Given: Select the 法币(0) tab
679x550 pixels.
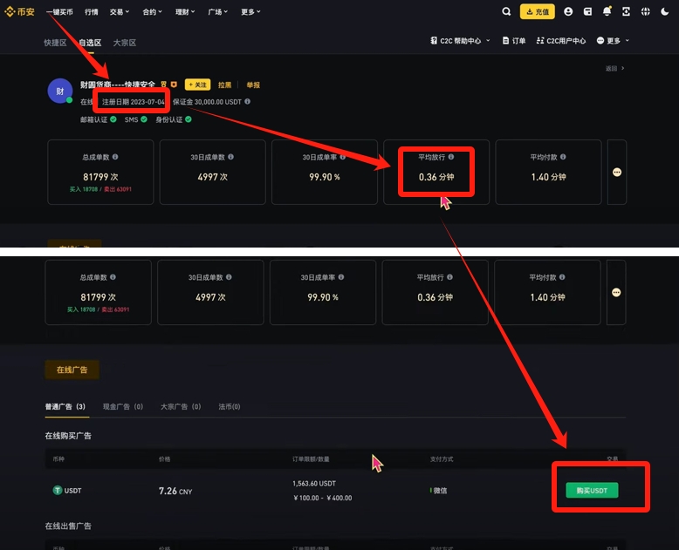Looking at the screenshot, I should (x=230, y=406).
